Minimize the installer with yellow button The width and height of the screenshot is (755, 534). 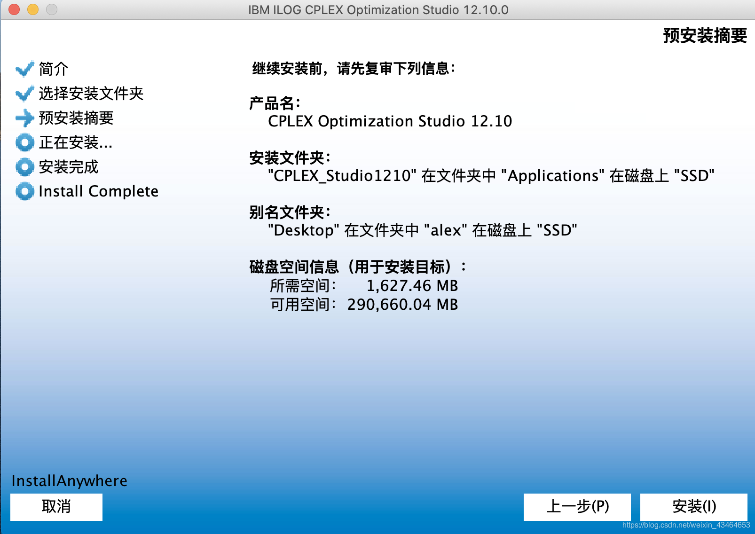coord(33,9)
